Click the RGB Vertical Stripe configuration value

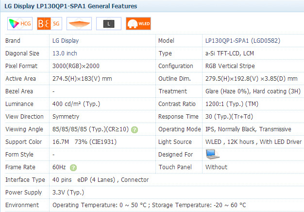pos(230,66)
